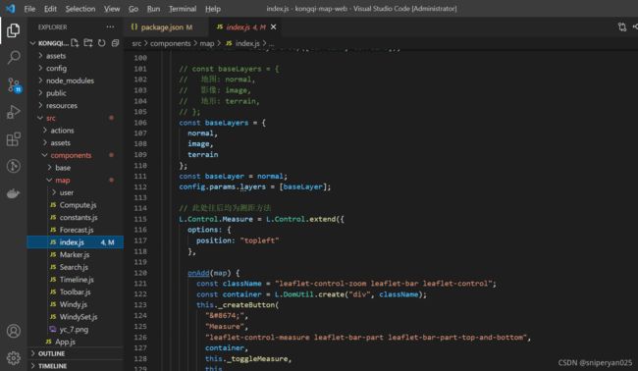Open Timeline.js in the explorer

[77, 280]
